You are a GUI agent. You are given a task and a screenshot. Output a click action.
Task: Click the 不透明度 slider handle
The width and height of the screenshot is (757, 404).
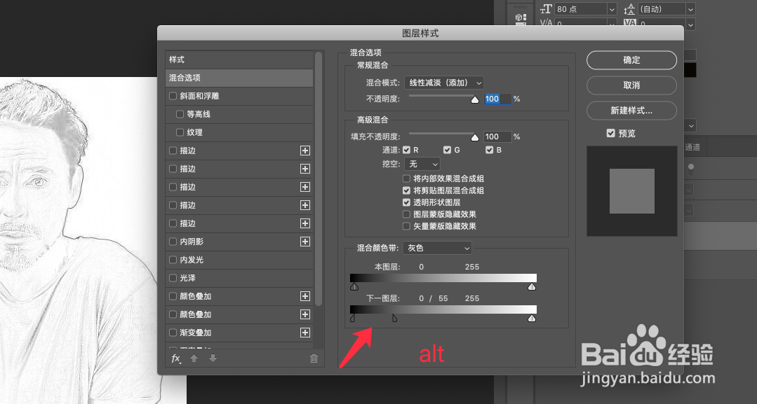click(474, 99)
